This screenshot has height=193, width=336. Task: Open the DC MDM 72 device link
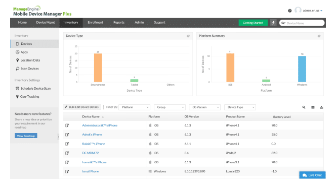point(91,153)
